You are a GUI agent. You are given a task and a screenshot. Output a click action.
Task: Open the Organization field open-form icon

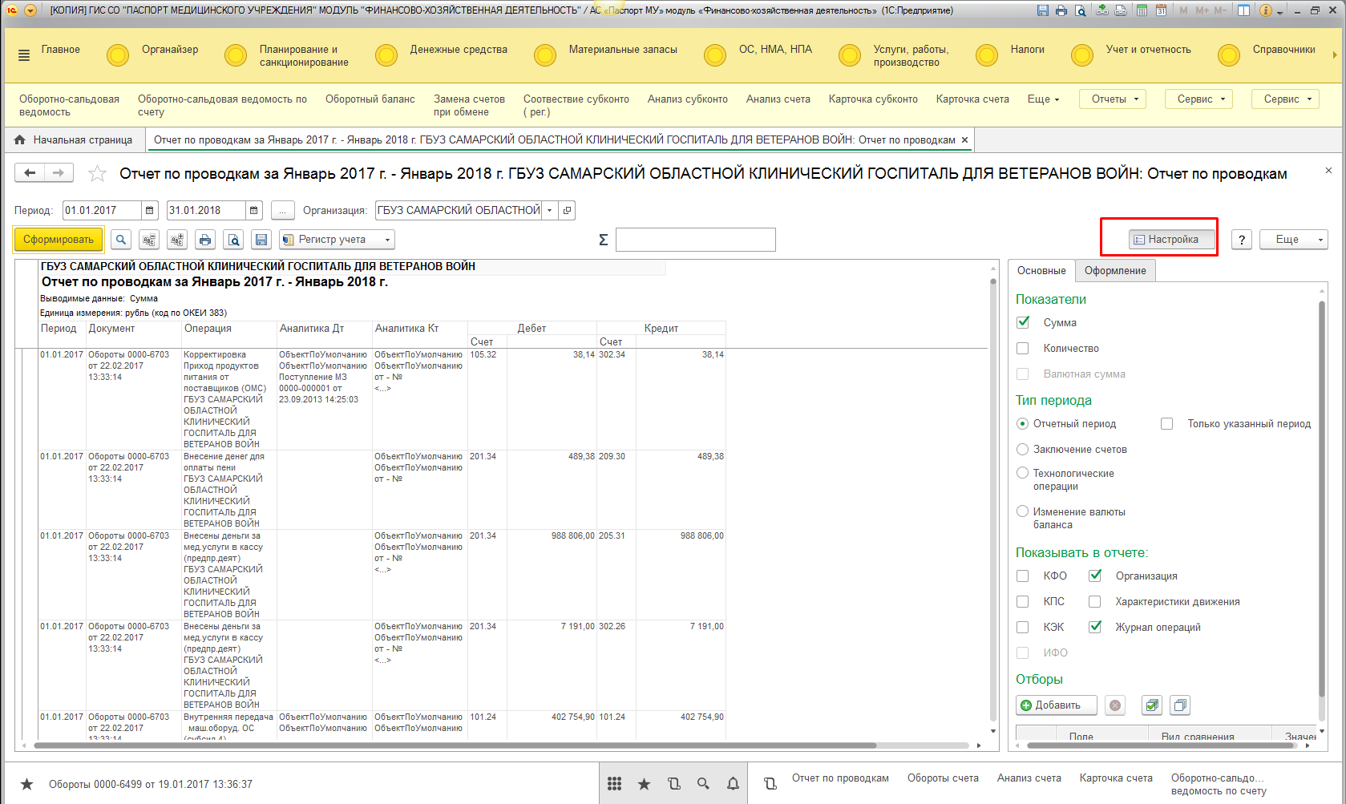(x=567, y=210)
